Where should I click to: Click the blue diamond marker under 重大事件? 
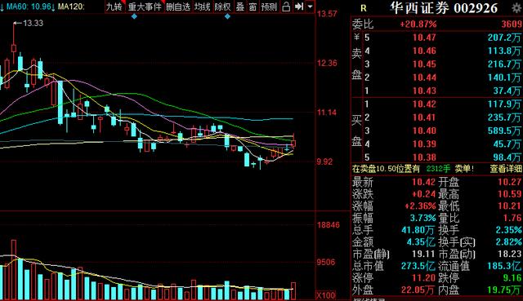(x=134, y=16)
